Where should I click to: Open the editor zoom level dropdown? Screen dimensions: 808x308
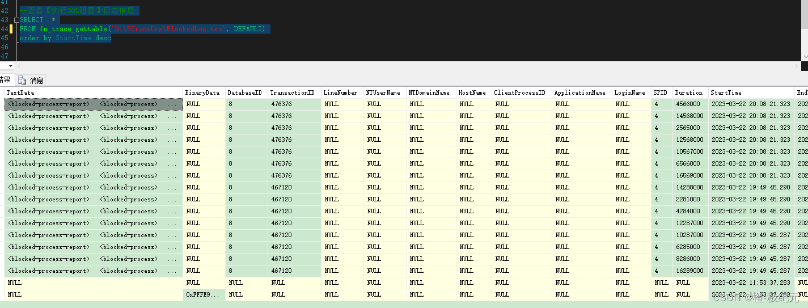click(10, 66)
